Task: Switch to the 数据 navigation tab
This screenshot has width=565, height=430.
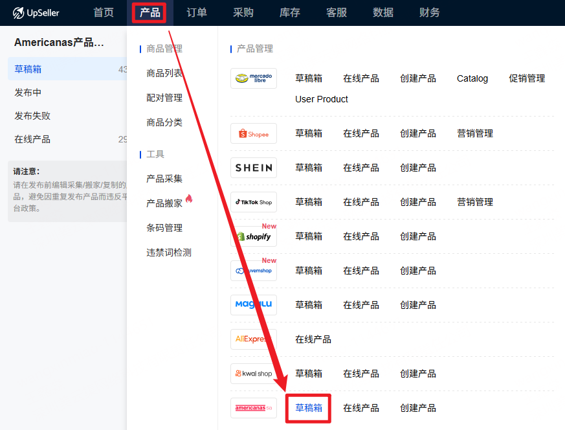Action: click(x=383, y=13)
